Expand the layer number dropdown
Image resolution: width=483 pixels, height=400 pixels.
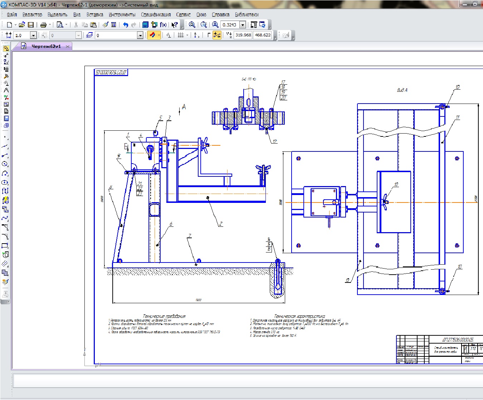click(140, 35)
